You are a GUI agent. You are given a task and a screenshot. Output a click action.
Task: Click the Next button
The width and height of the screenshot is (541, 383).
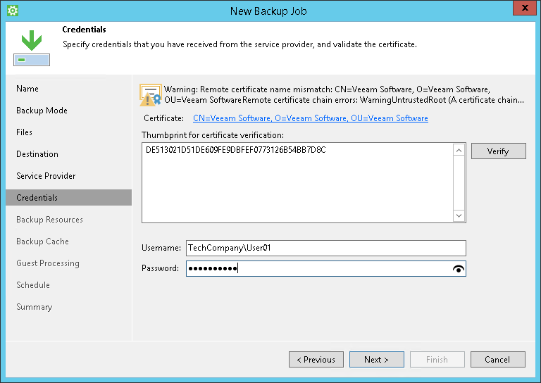click(376, 360)
